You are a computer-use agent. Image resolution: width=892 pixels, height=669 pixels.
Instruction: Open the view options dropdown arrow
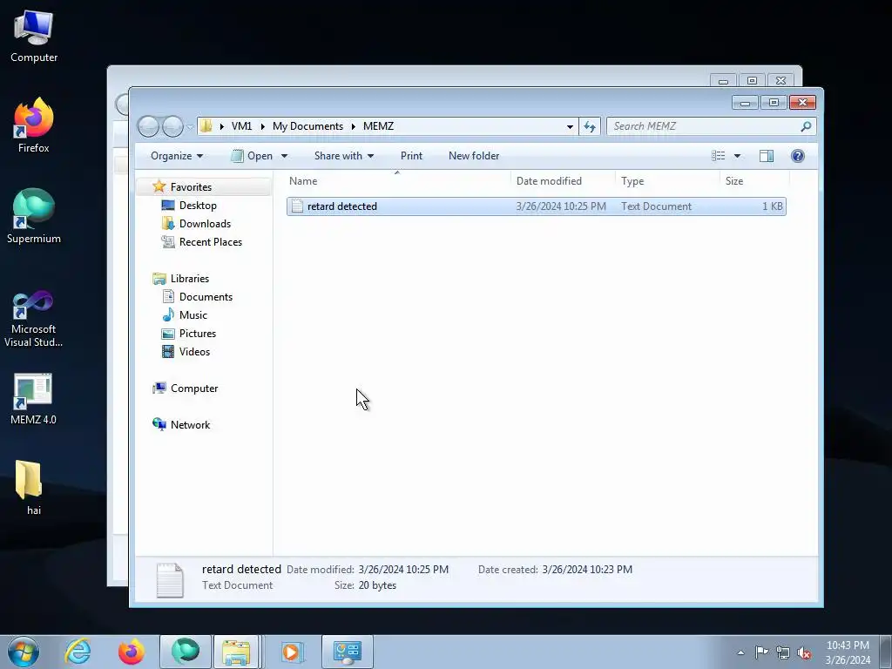(737, 156)
